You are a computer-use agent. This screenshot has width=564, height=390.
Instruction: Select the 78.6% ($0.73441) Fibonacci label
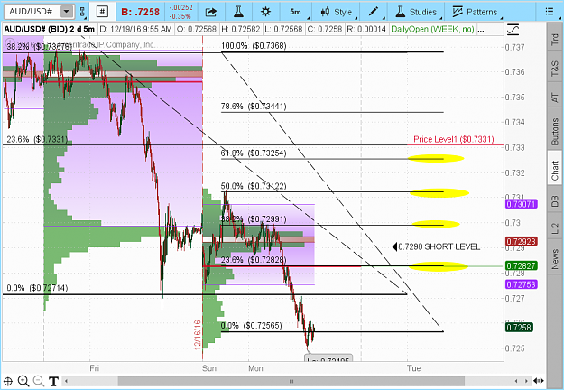tap(254, 107)
